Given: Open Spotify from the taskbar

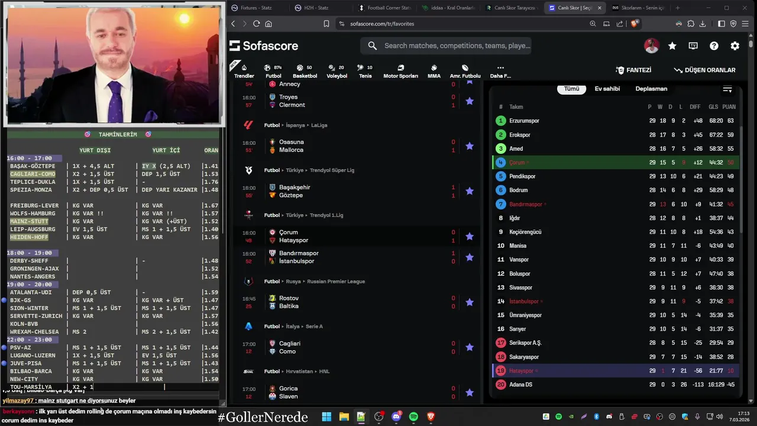Looking at the screenshot, I should 413,417.
